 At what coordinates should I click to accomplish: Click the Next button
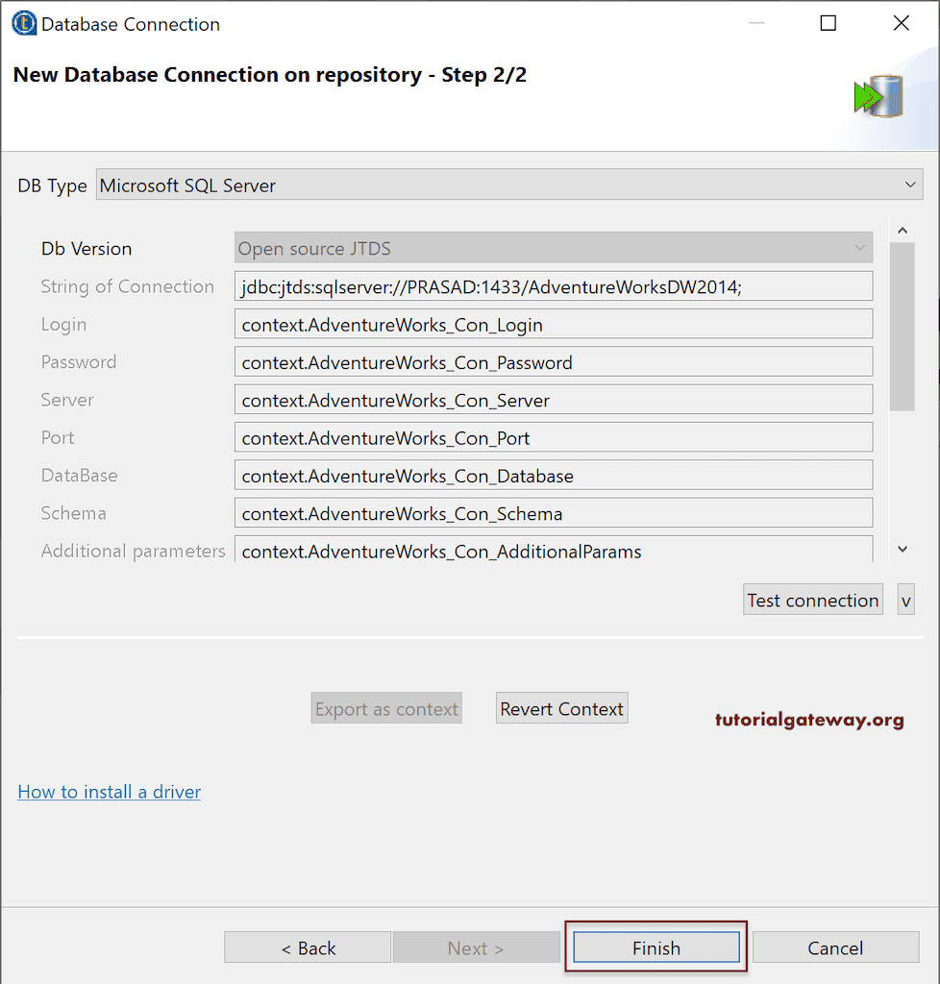point(477,947)
